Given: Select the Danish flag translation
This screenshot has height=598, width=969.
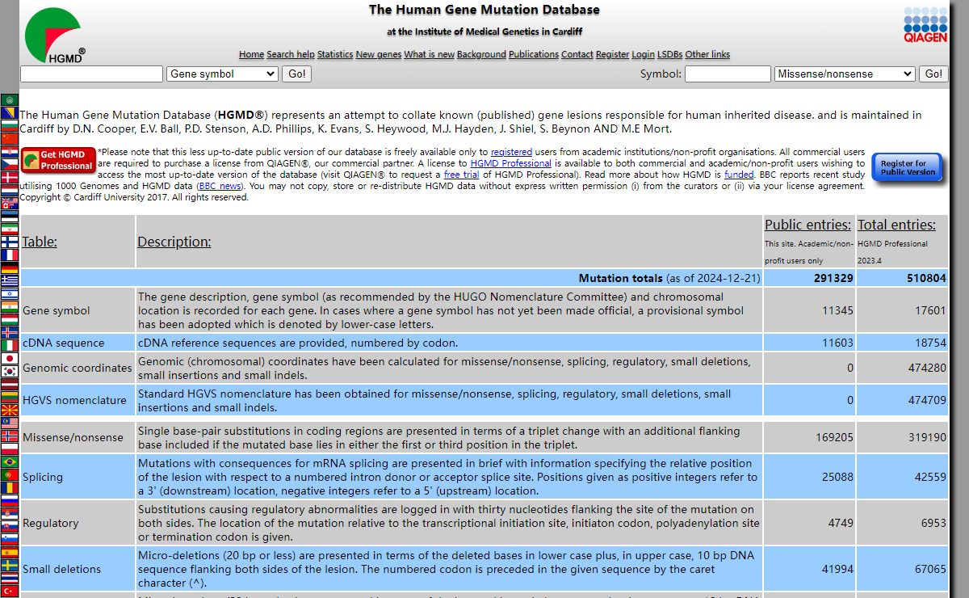Looking at the screenshot, I should 10,177.
